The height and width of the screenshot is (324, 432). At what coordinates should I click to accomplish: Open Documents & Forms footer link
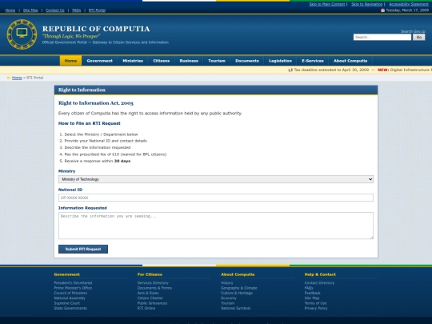click(154, 288)
